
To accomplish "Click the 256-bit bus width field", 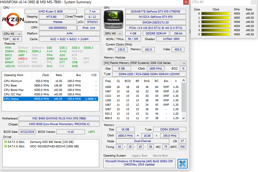I will pyautogui.click(x=178, y=33).
